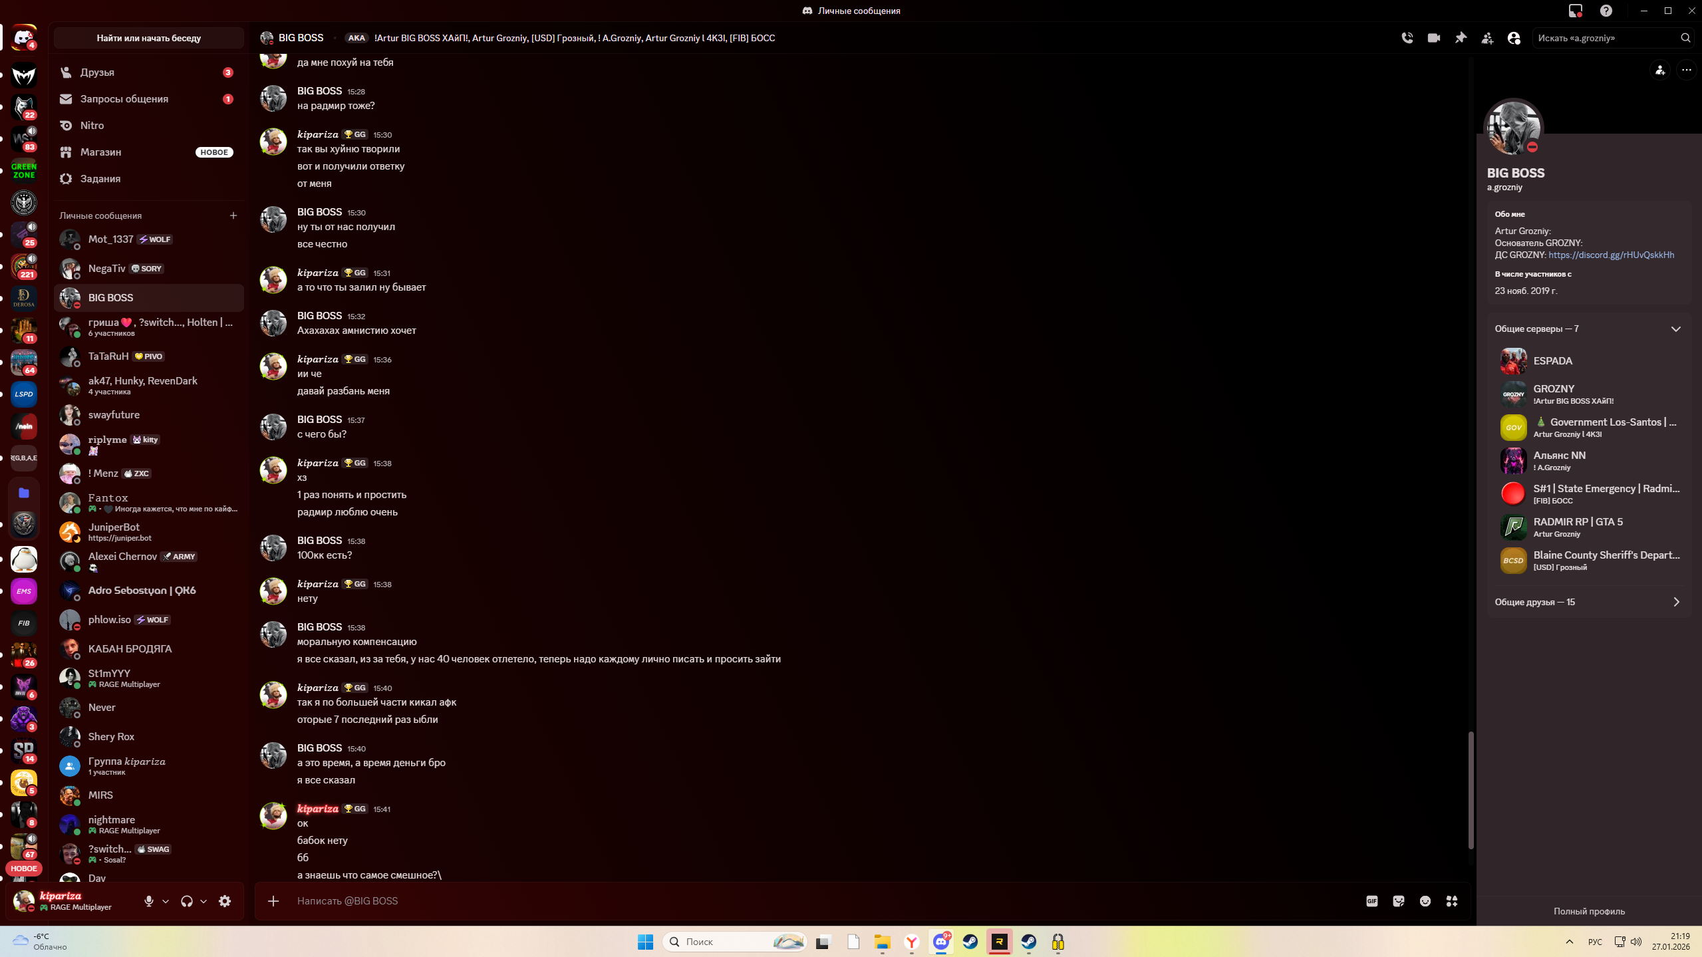Viewport: 1702px width, 957px height.
Task: Click the Full profile button
Action: click(1588, 911)
